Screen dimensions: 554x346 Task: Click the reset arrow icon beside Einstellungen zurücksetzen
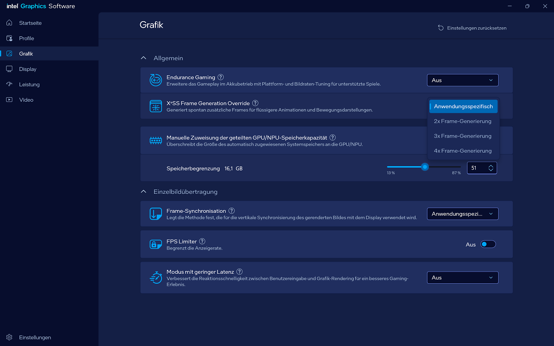pyautogui.click(x=441, y=28)
